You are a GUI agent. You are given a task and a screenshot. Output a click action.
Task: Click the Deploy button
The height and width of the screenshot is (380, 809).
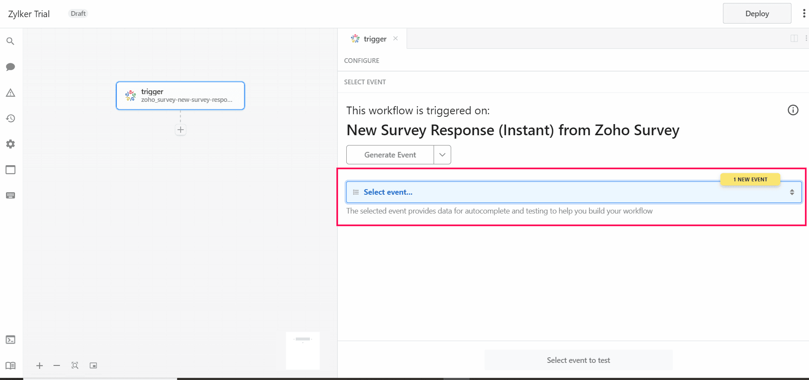click(x=757, y=14)
